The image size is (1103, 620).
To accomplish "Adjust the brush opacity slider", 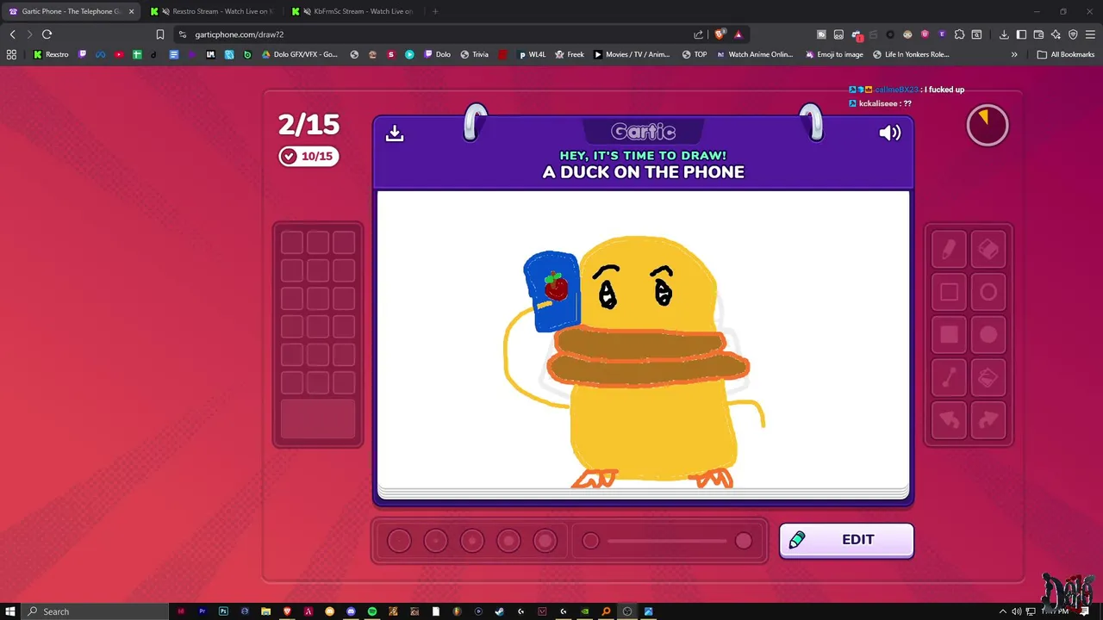I will point(667,541).
